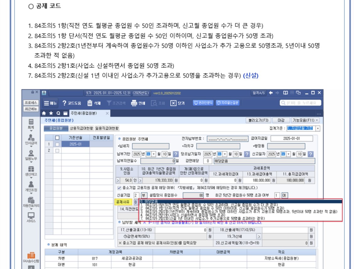Screen dimensions: 354x269
Task: Go to the home icon tab
Action: click(44, 113)
